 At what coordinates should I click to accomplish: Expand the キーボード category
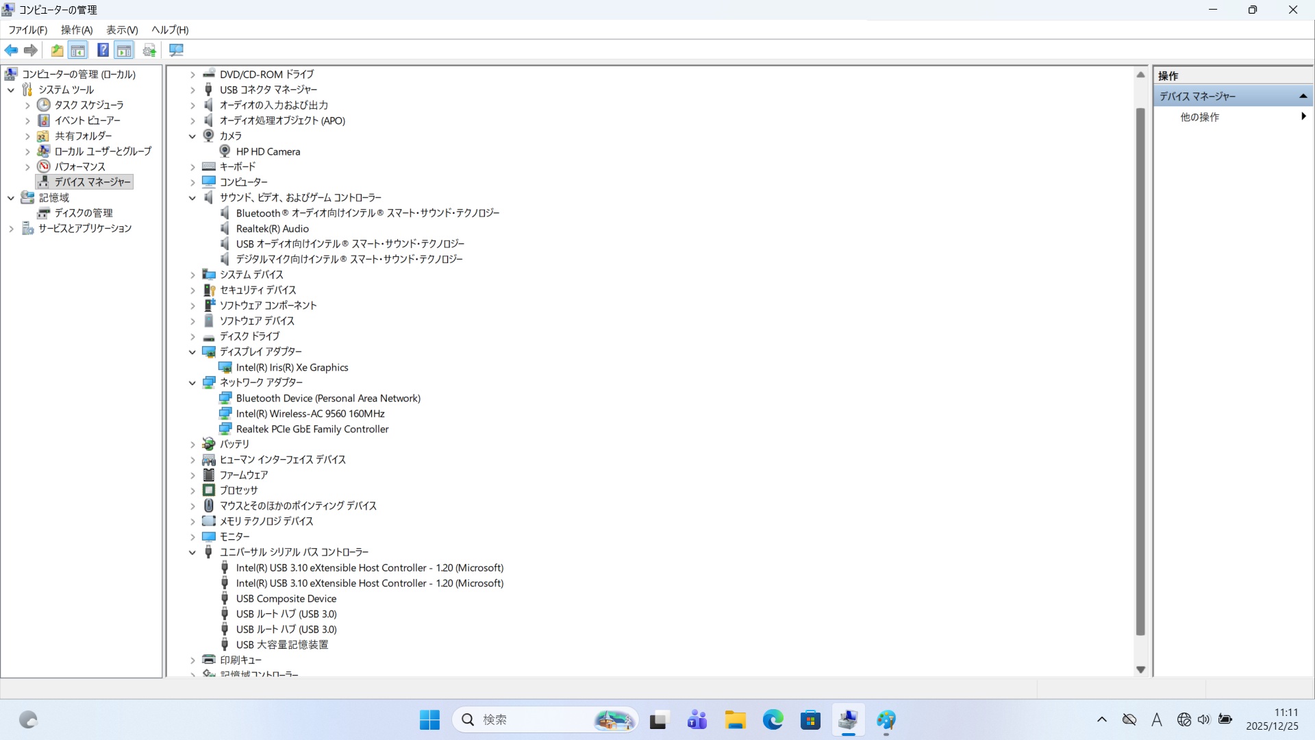coord(192,167)
